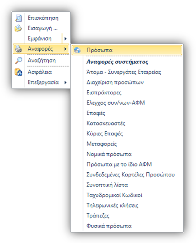
Task: Select the Κύριες Επαφές report
Action: click(104, 134)
